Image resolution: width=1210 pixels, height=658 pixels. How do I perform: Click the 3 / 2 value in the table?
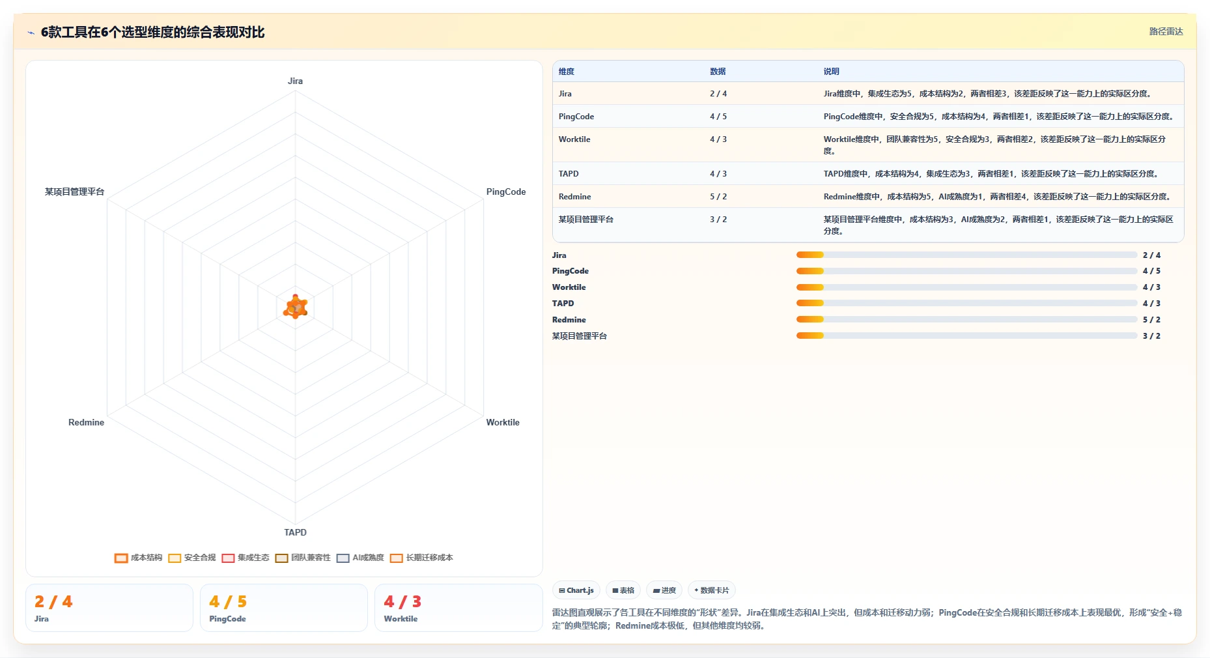pyautogui.click(x=718, y=220)
